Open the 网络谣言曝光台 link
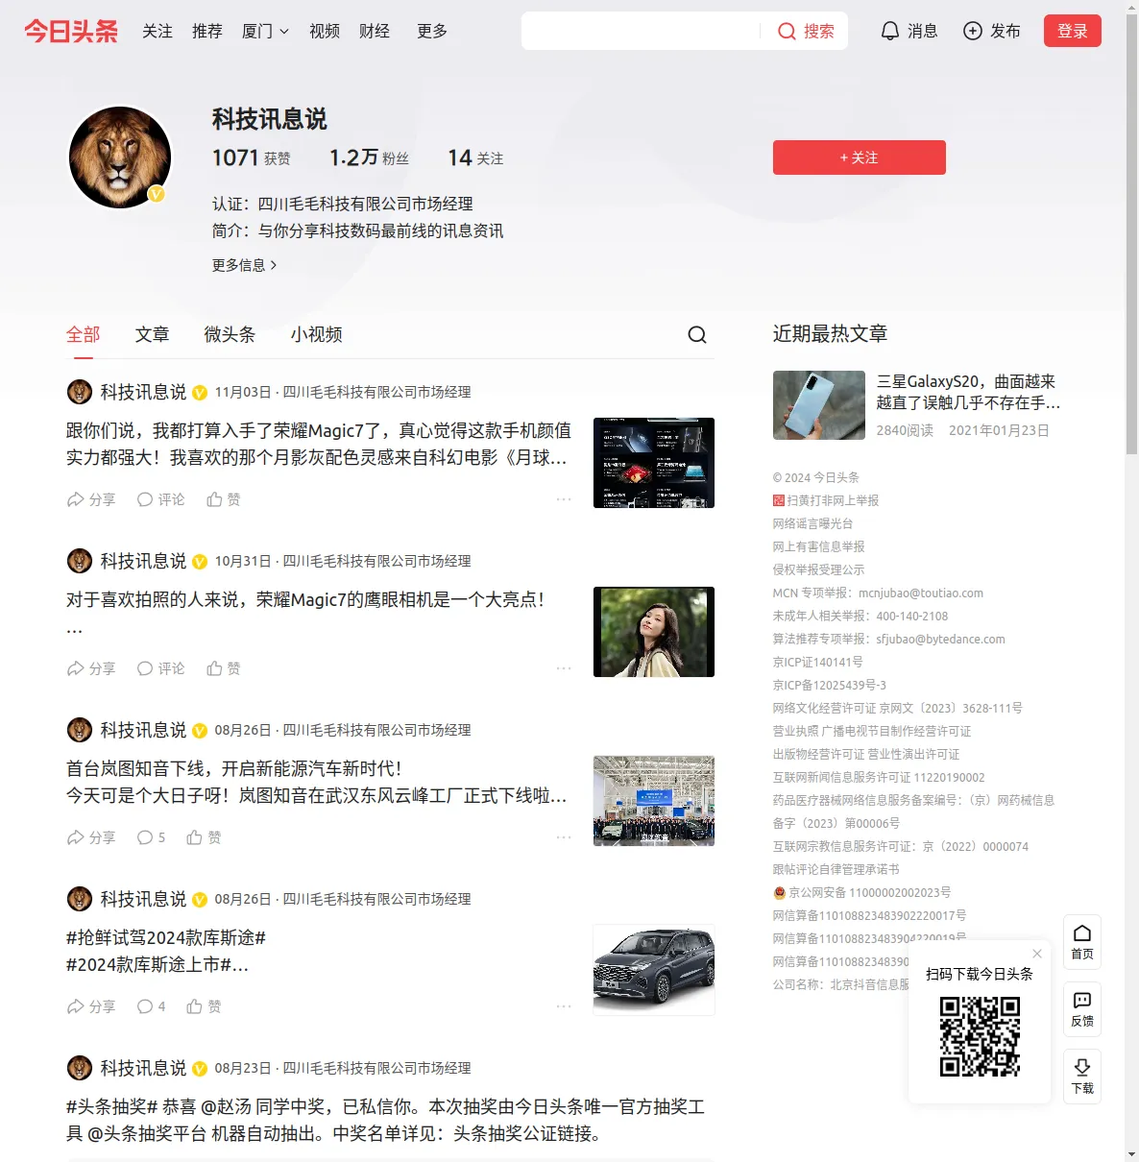The height and width of the screenshot is (1162, 1139). 812,523
